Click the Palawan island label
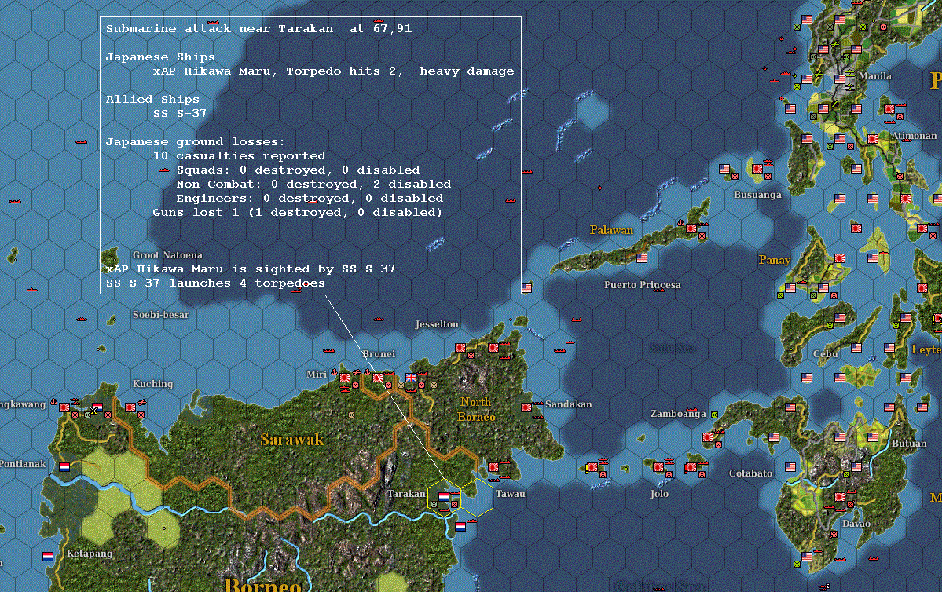This screenshot has height=592, width=942. (x=611, y=230)
